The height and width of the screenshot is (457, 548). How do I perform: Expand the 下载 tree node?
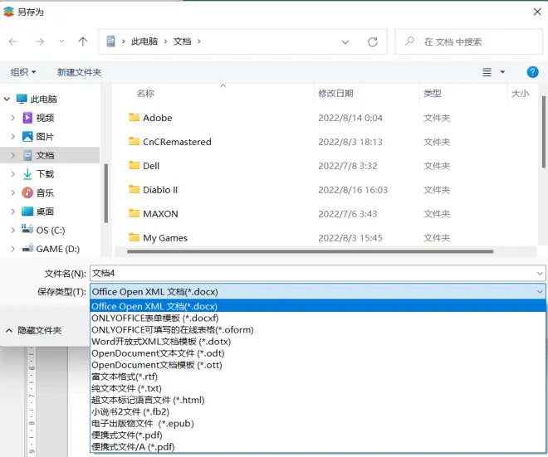pos(13,174)
